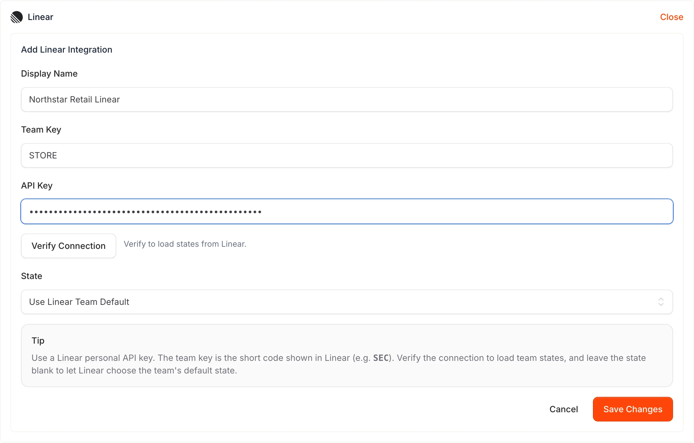The height and width of the screenshot is (443, 694).
Task: Click the bold 'SEC' example code
Action: (381, 358)
